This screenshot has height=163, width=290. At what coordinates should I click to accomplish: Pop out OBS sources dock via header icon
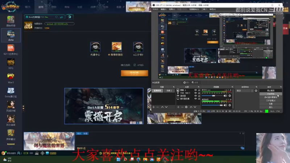(x=199, y=87)
